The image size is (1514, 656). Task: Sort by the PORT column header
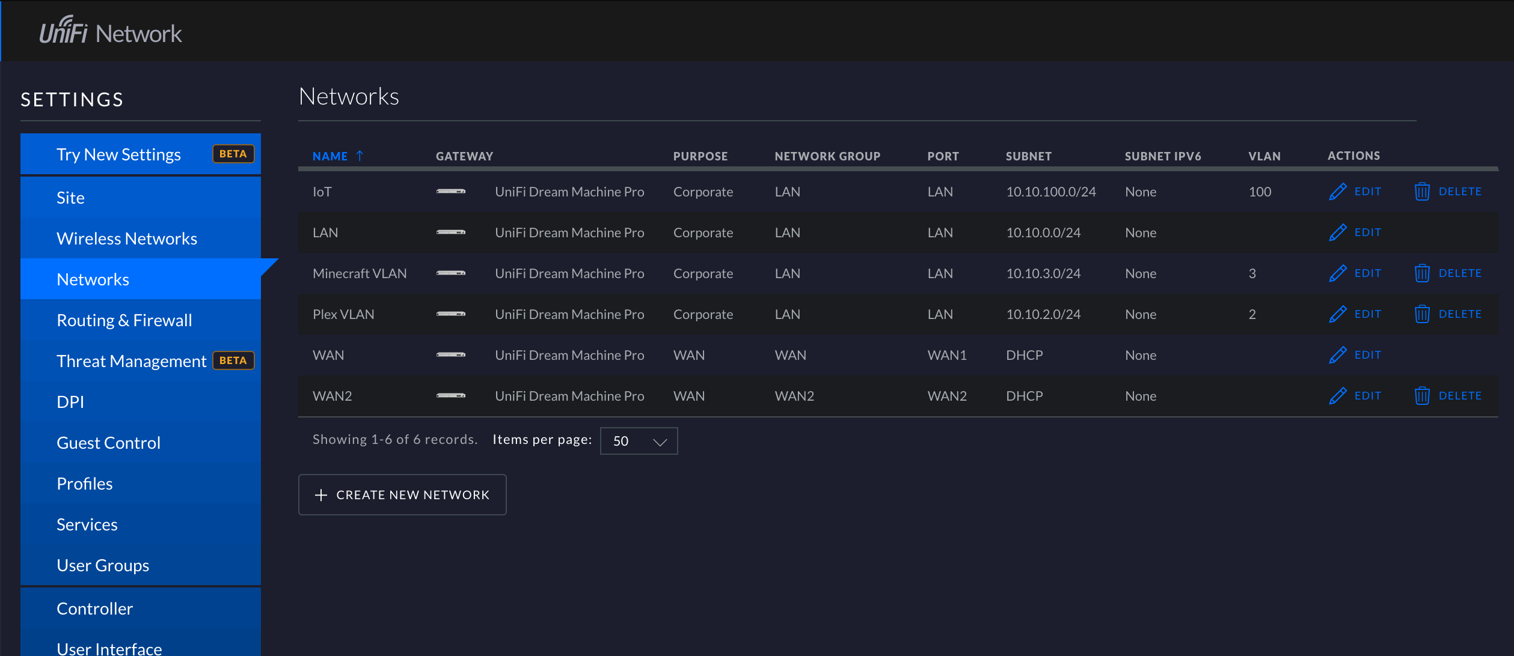[943, 156]
